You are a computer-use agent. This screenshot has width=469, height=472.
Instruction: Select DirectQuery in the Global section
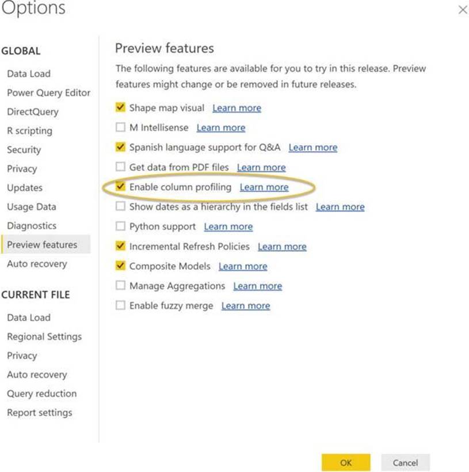point(32,112)
